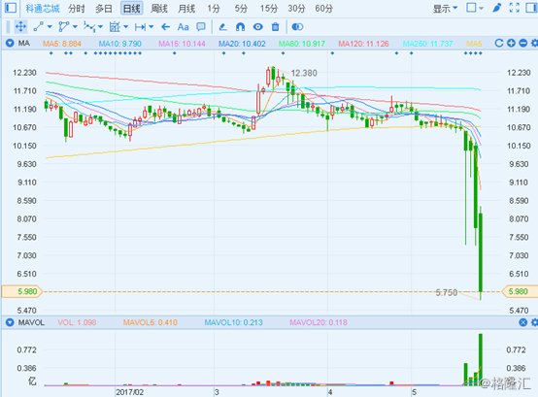Viewport: 538px width, 397px height.
Task: Click the MA60: 10.917 indicator label
Action: coord(302,44)
